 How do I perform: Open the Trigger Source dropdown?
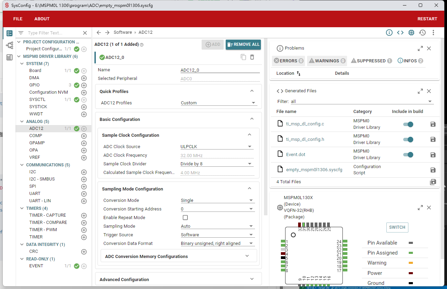click(x=217, y=235)
